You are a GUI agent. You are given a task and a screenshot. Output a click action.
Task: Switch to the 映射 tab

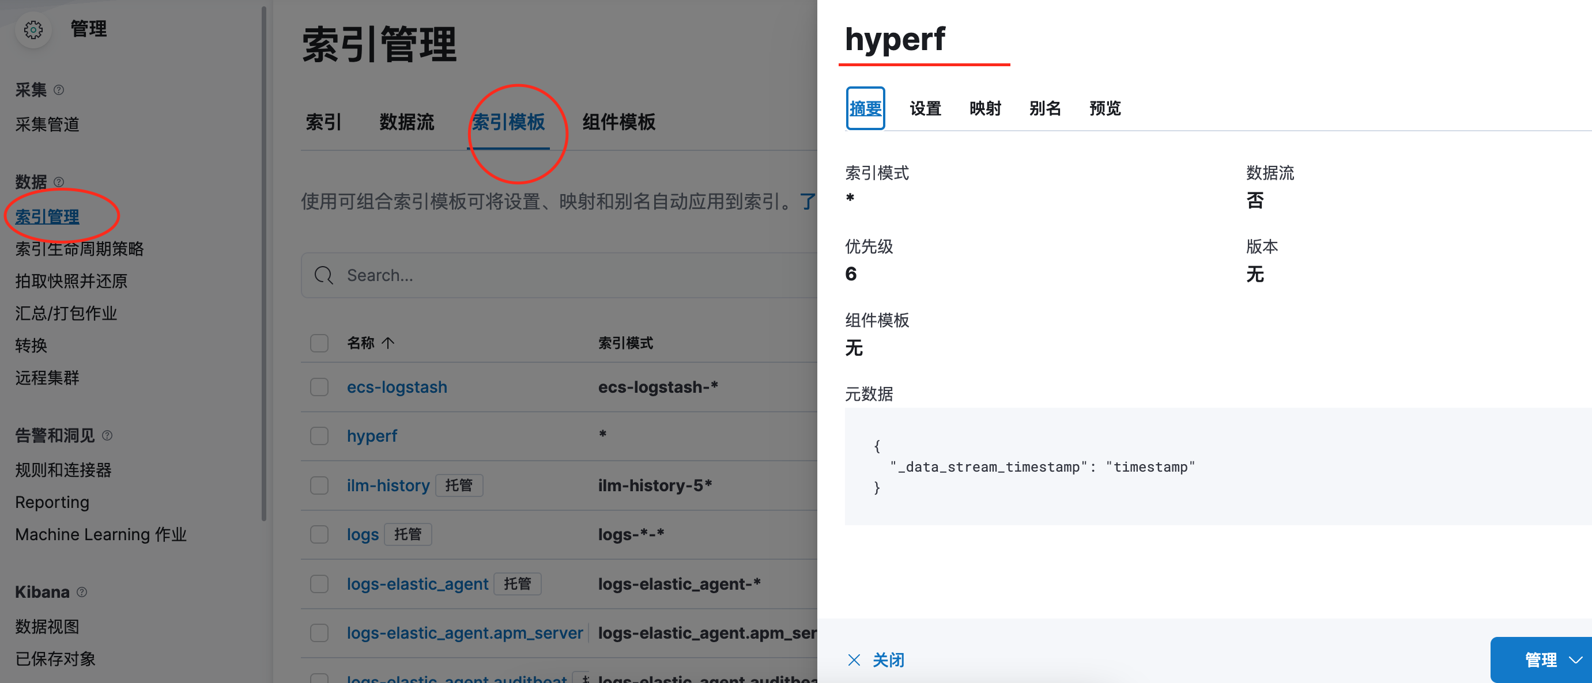coord(984,109)
